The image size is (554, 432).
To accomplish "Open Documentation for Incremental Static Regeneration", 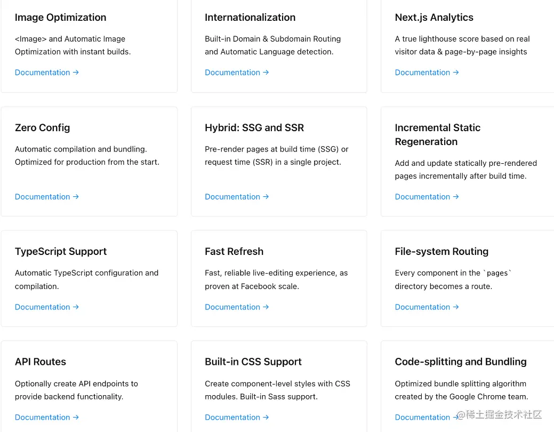I will [x=423, y=197].
